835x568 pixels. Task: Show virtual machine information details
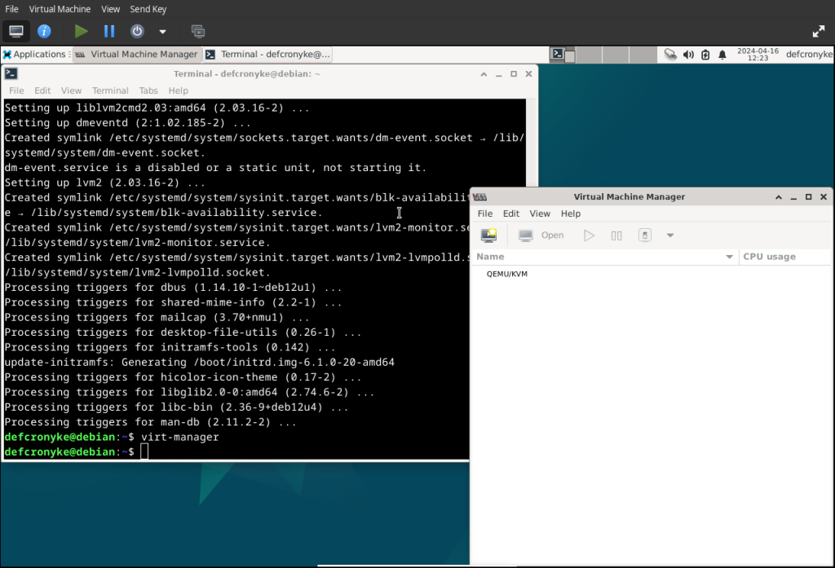click(x=44, y=31)
